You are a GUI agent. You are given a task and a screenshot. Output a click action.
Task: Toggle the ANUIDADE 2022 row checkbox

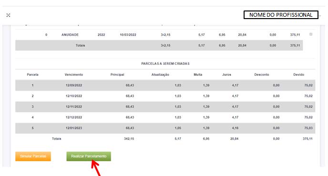click(x=311, y=34)
